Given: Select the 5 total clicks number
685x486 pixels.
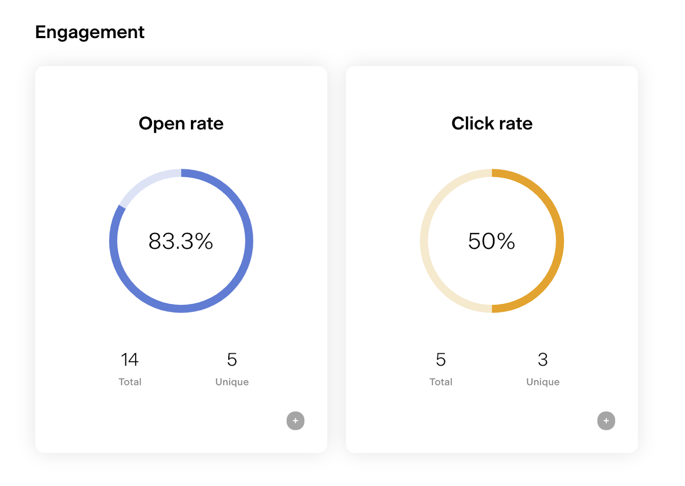Looking at the screenshot, I should click(x=441, y=360).
